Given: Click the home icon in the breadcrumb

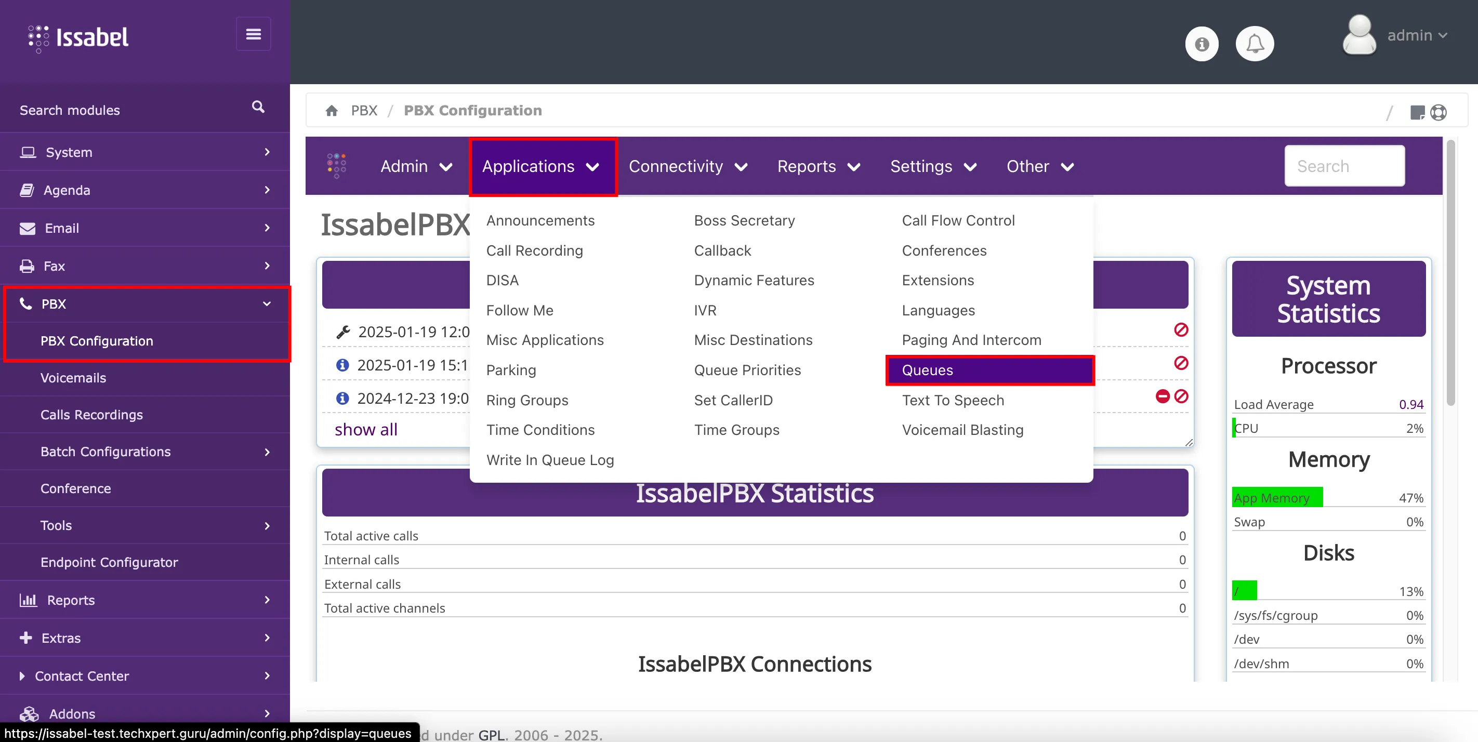Looking at the screenshot, I should (333, 110).
